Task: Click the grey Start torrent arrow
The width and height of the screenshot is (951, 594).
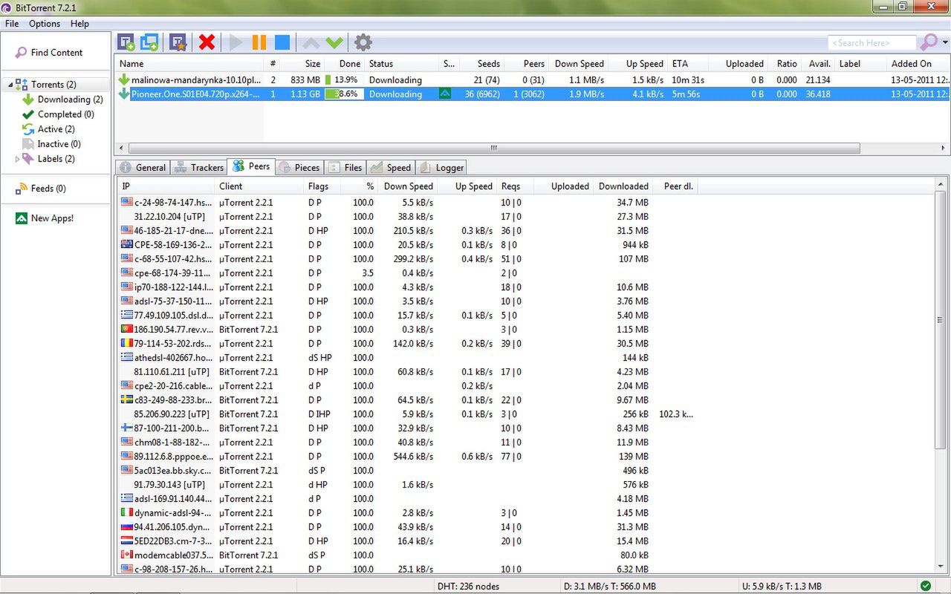Action: (236, 42)
